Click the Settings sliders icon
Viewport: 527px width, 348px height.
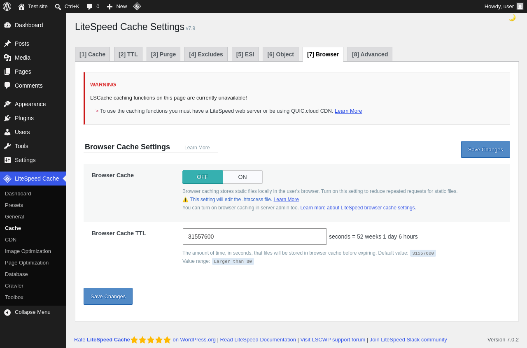tap(7, 160)
